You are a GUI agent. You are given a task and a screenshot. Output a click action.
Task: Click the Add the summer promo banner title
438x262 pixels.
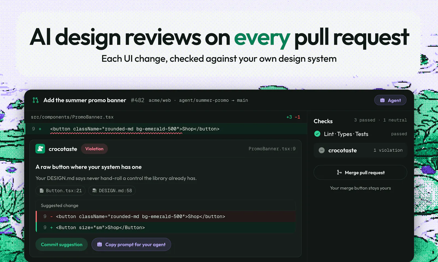point(85,100)
